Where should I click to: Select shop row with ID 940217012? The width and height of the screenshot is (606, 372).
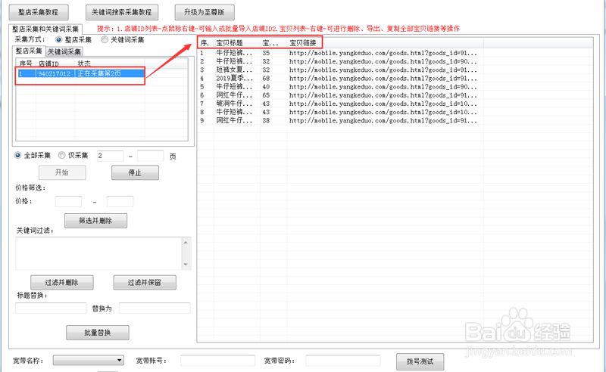coord(80,73)
